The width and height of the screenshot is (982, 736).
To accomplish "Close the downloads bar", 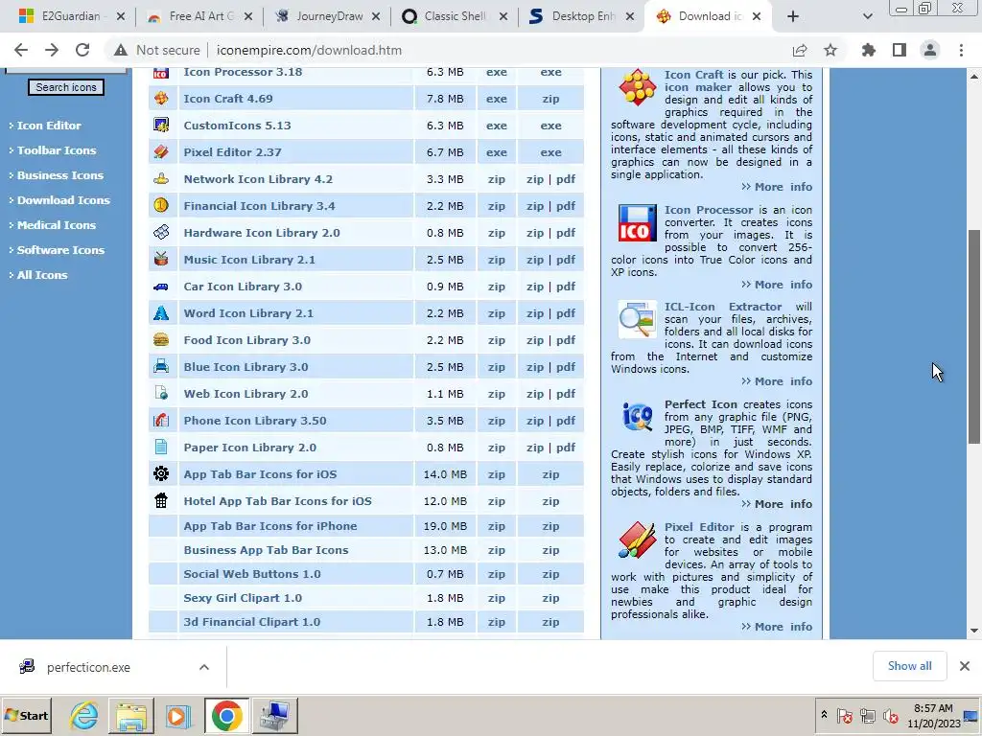I will [965, 666].
